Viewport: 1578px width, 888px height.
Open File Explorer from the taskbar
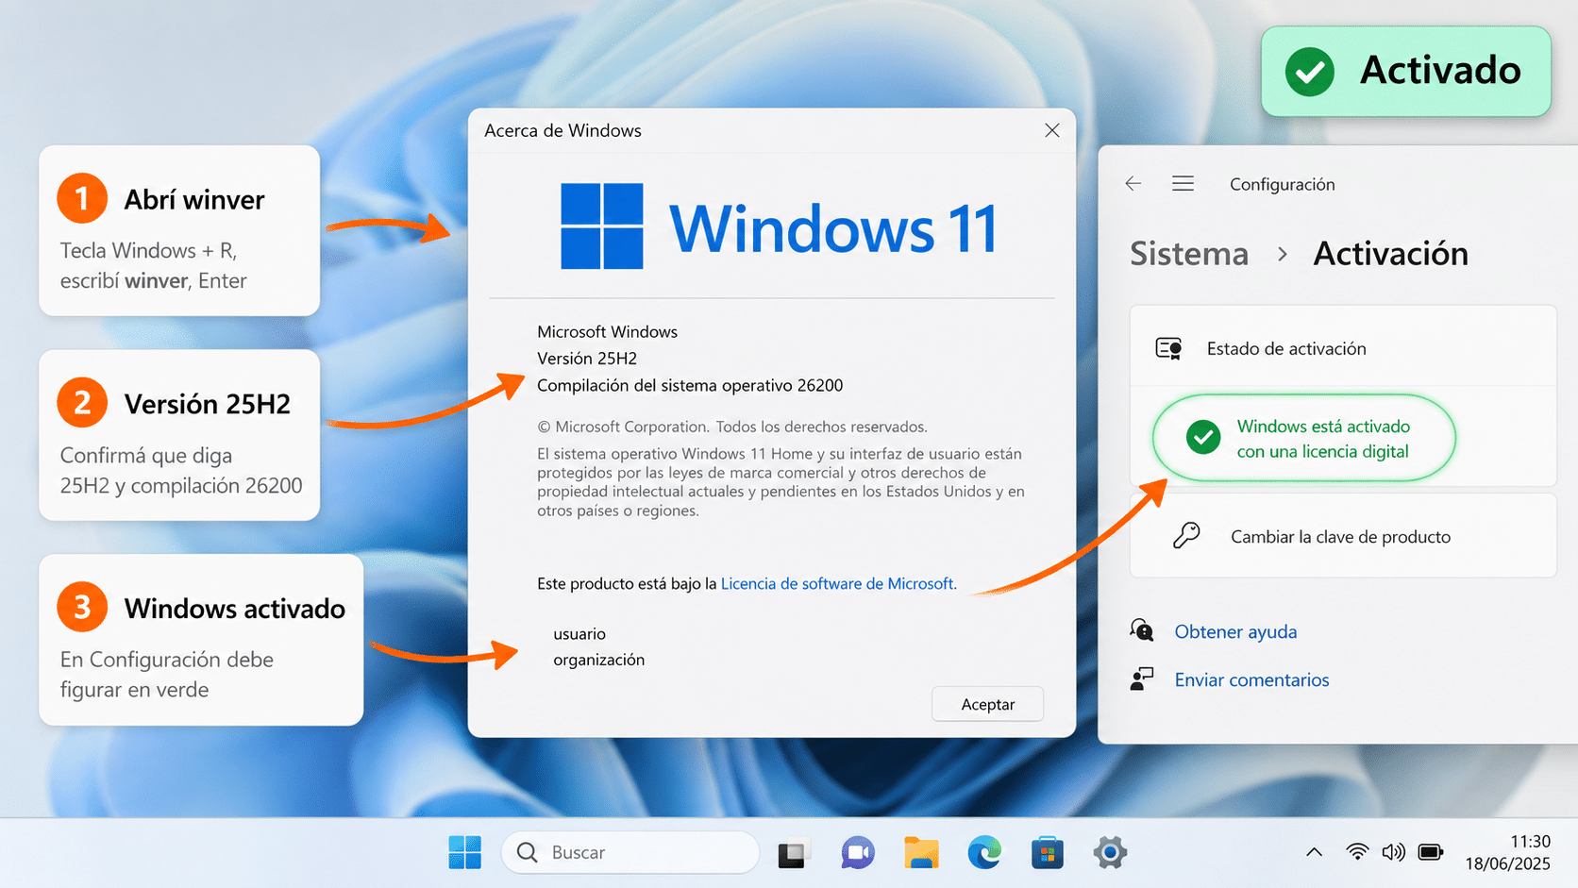[921, 852]
